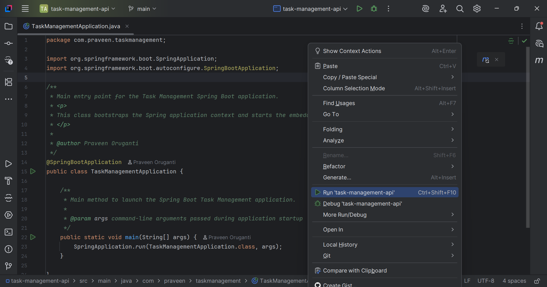Expand the Copy / Paste Special submenu
Screen dimensions: 547x287
click(385, 77)
